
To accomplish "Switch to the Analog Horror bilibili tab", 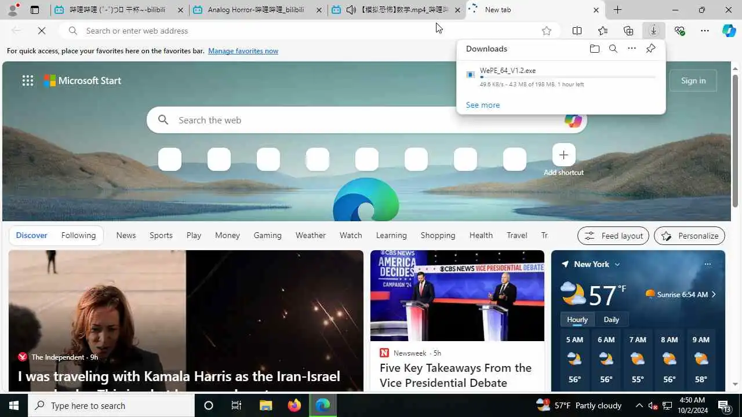I will (257, 10).
